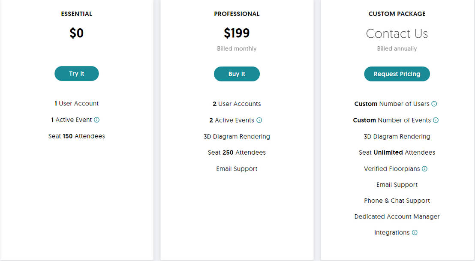
Task: Select the Verified Floorplans info icon
Action: click(424, 168)
